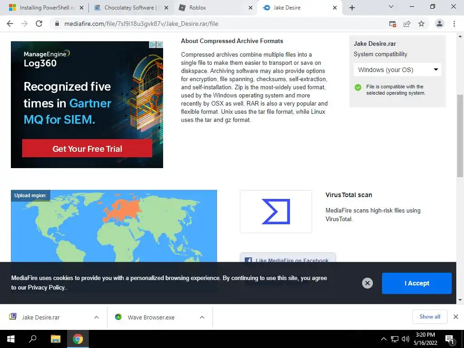This screenshot has width=464, height=348.
Task: Open the pop-up blocked indicator
Action: pyautogui.click(x=392, y=24)
